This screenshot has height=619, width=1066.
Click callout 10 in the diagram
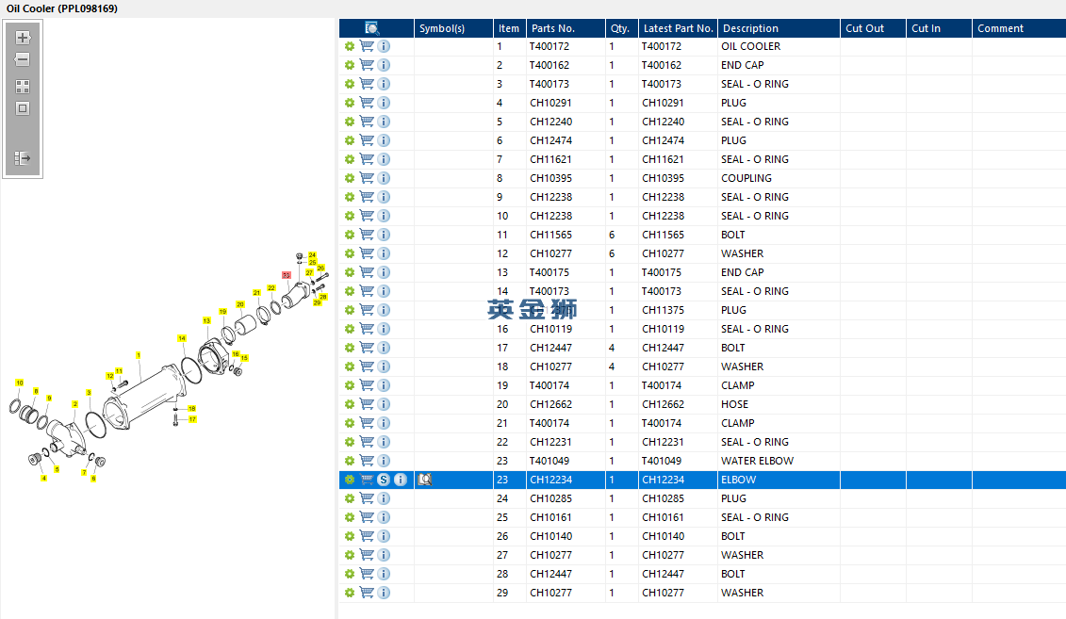coord(20,383)
